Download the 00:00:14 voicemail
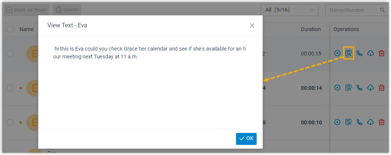 point(370,88)
